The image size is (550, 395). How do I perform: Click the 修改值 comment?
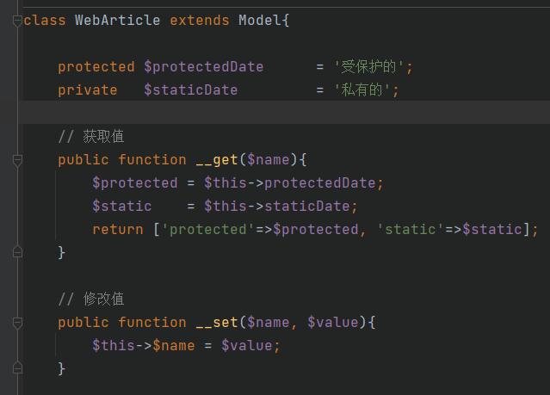click(x=103, y=299)
